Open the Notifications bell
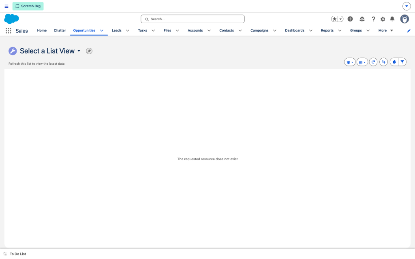 392,19
